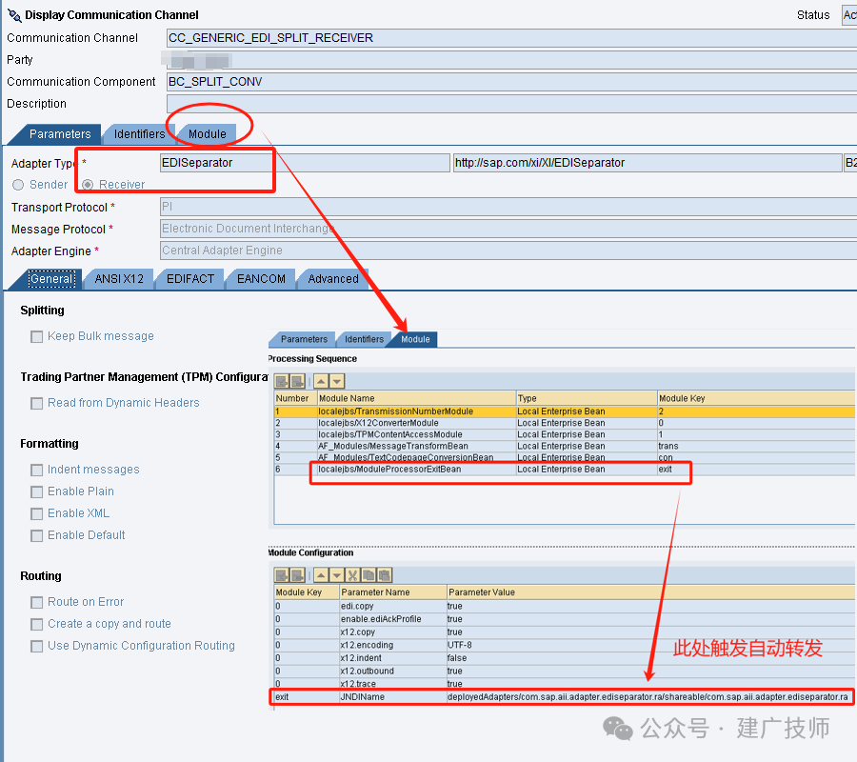Click the x12.encoding parameter cell
The width and height of the screenshot is (857, 762).
click(x=393, y=645)
